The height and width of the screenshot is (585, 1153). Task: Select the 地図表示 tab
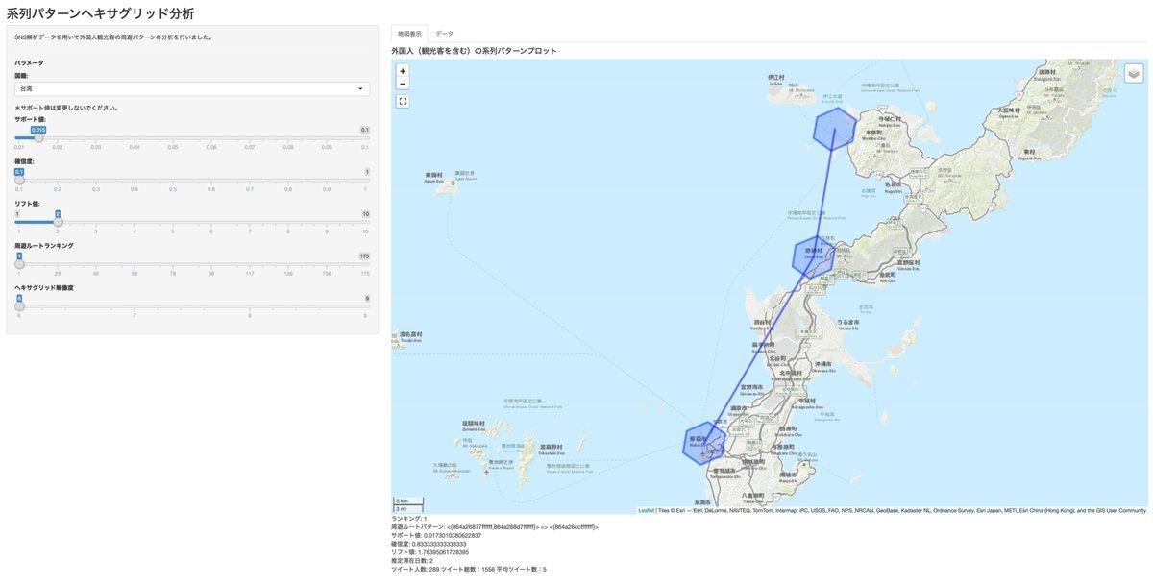pyautogui.click(x=409, y=34)
